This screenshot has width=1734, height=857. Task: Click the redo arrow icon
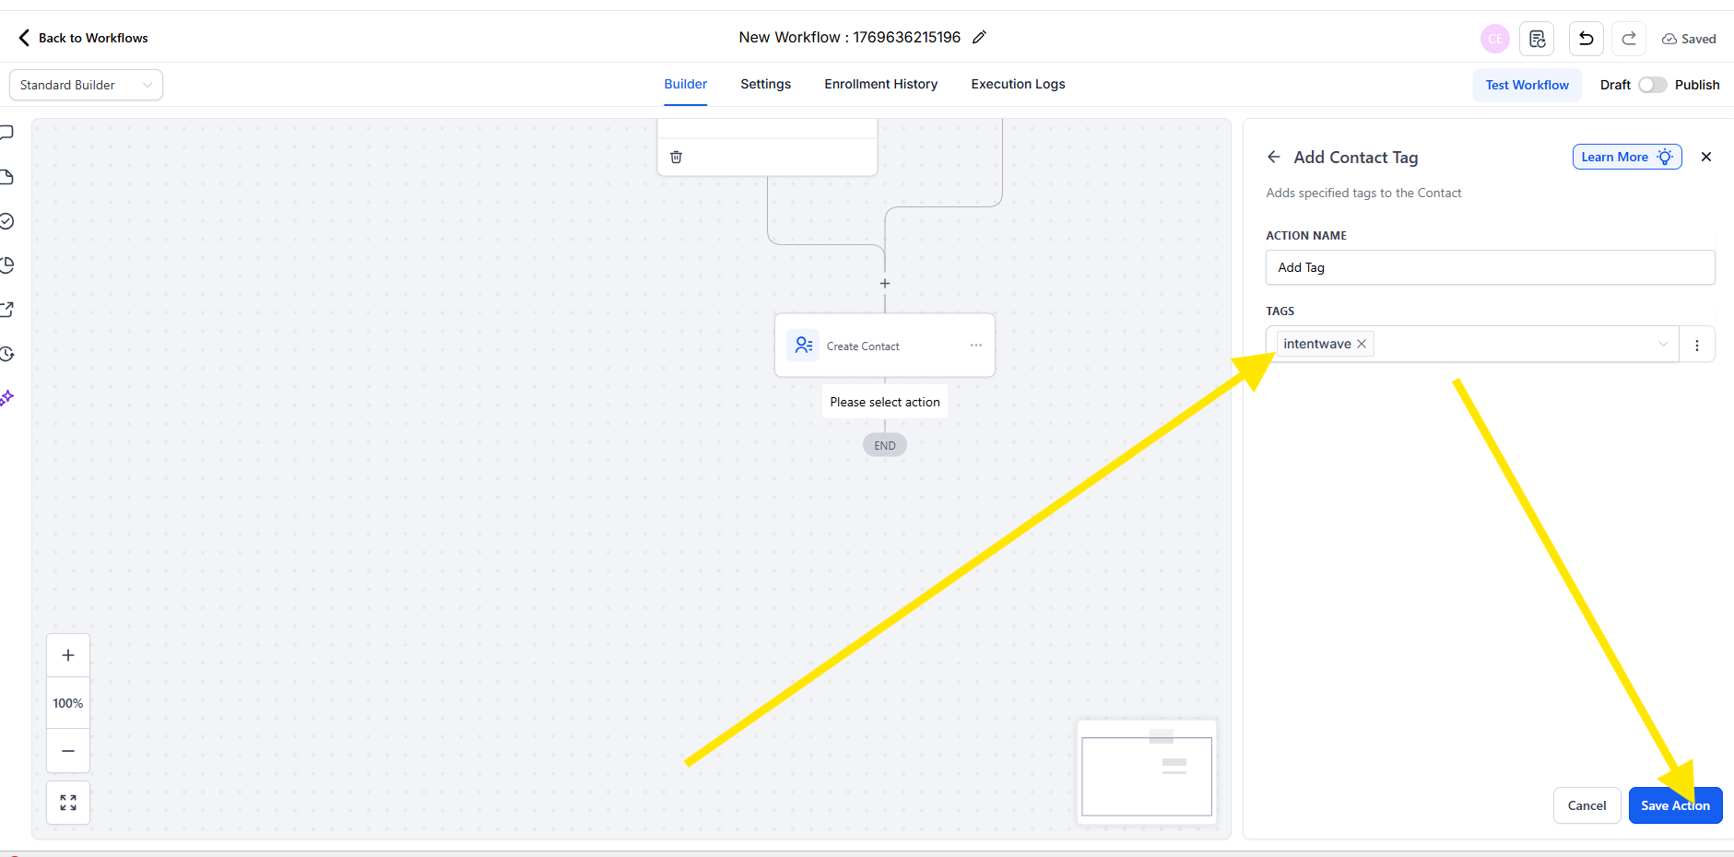1629,39
